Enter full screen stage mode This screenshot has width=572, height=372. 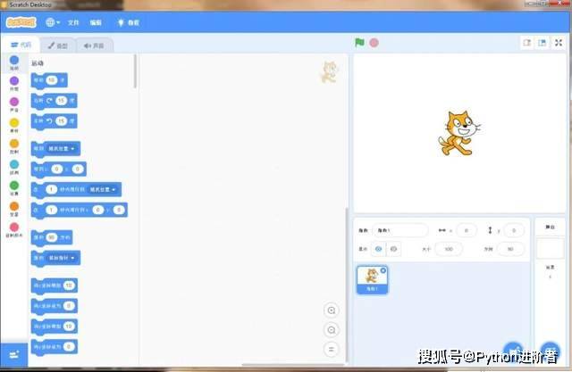[559, 43]
